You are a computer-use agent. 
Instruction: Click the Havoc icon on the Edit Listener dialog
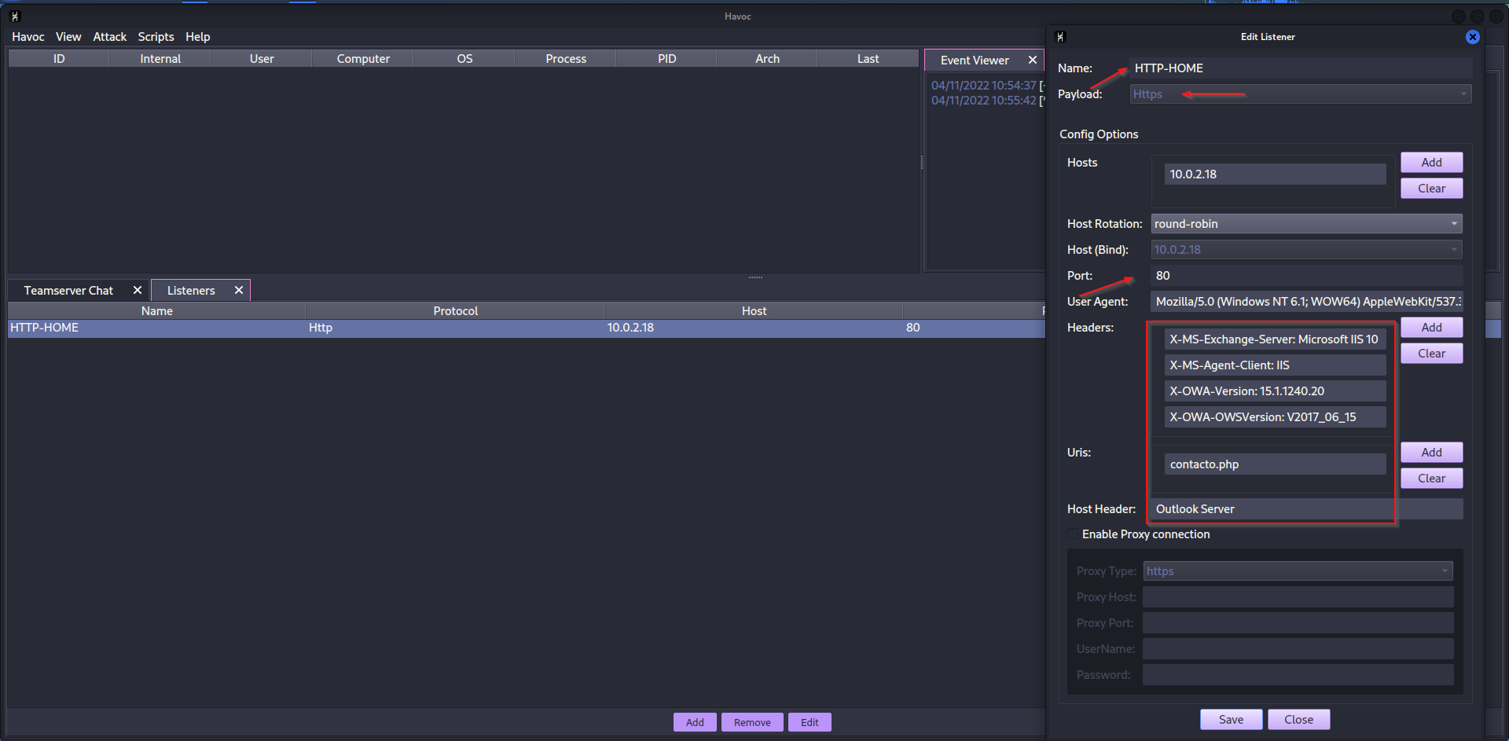[x=1059, y=36]
